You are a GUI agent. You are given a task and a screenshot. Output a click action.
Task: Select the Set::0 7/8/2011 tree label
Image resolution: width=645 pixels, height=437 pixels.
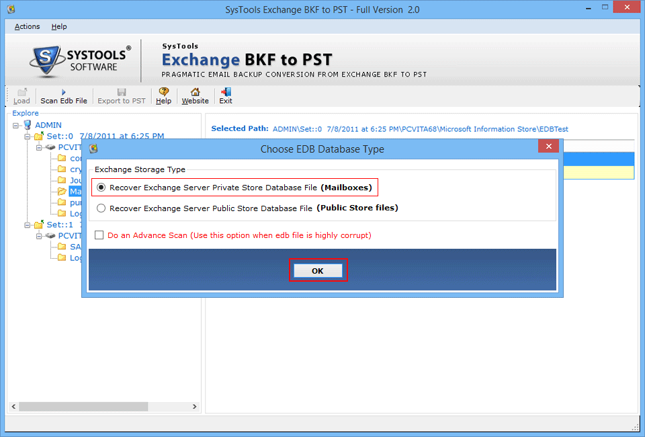(105, 136)
